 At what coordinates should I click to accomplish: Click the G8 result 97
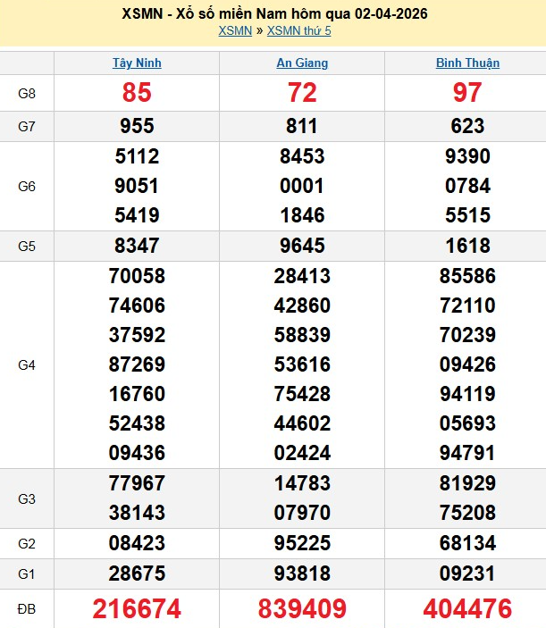tap(467, 93)
